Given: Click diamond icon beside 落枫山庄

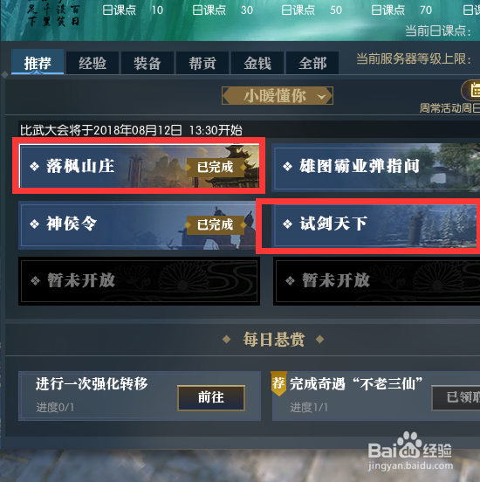Looking at the screenshot, I should coord(34,166).
